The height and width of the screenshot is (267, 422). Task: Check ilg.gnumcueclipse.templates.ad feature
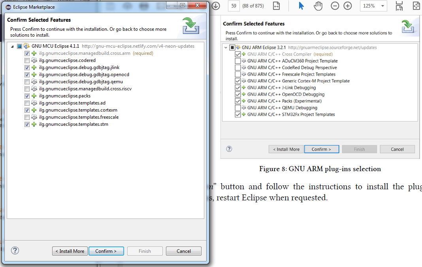tap(27, 103)
